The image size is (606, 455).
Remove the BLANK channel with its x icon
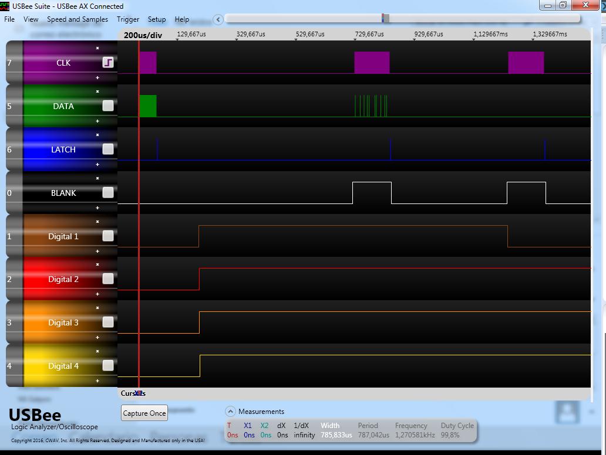click(97, 178)
